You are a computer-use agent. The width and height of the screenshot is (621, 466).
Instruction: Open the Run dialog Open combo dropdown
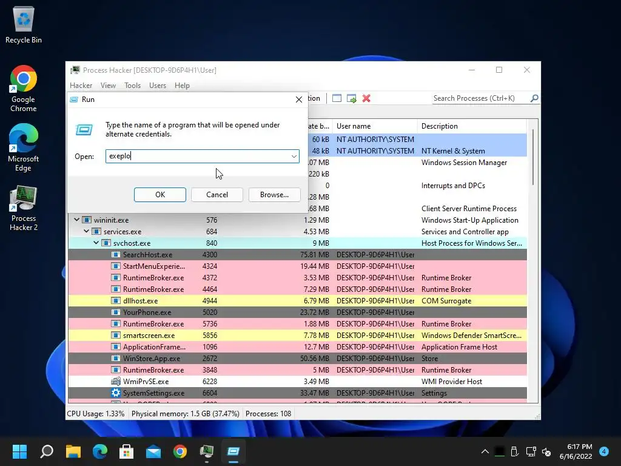(x=294, y=156)
